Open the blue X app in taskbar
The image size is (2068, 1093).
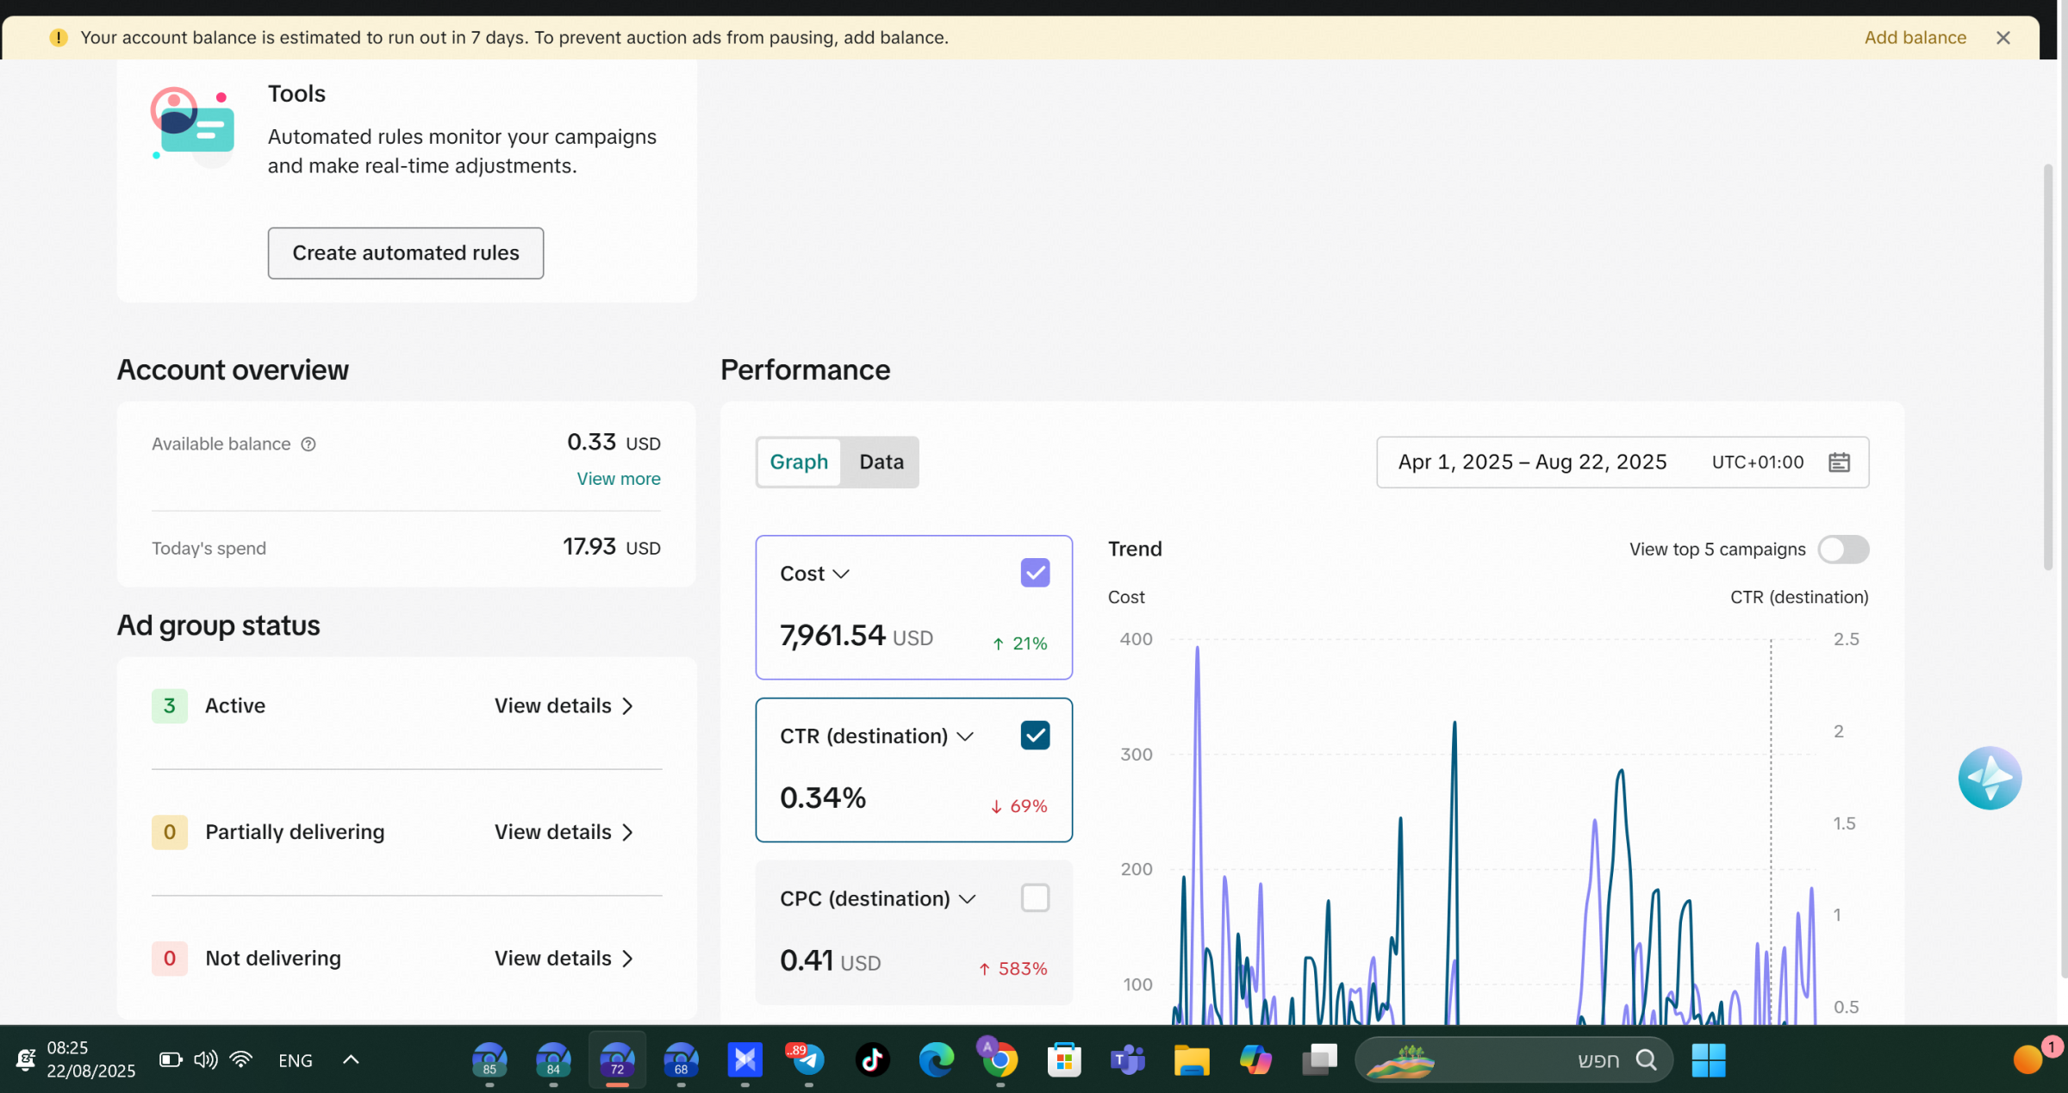744,1059
